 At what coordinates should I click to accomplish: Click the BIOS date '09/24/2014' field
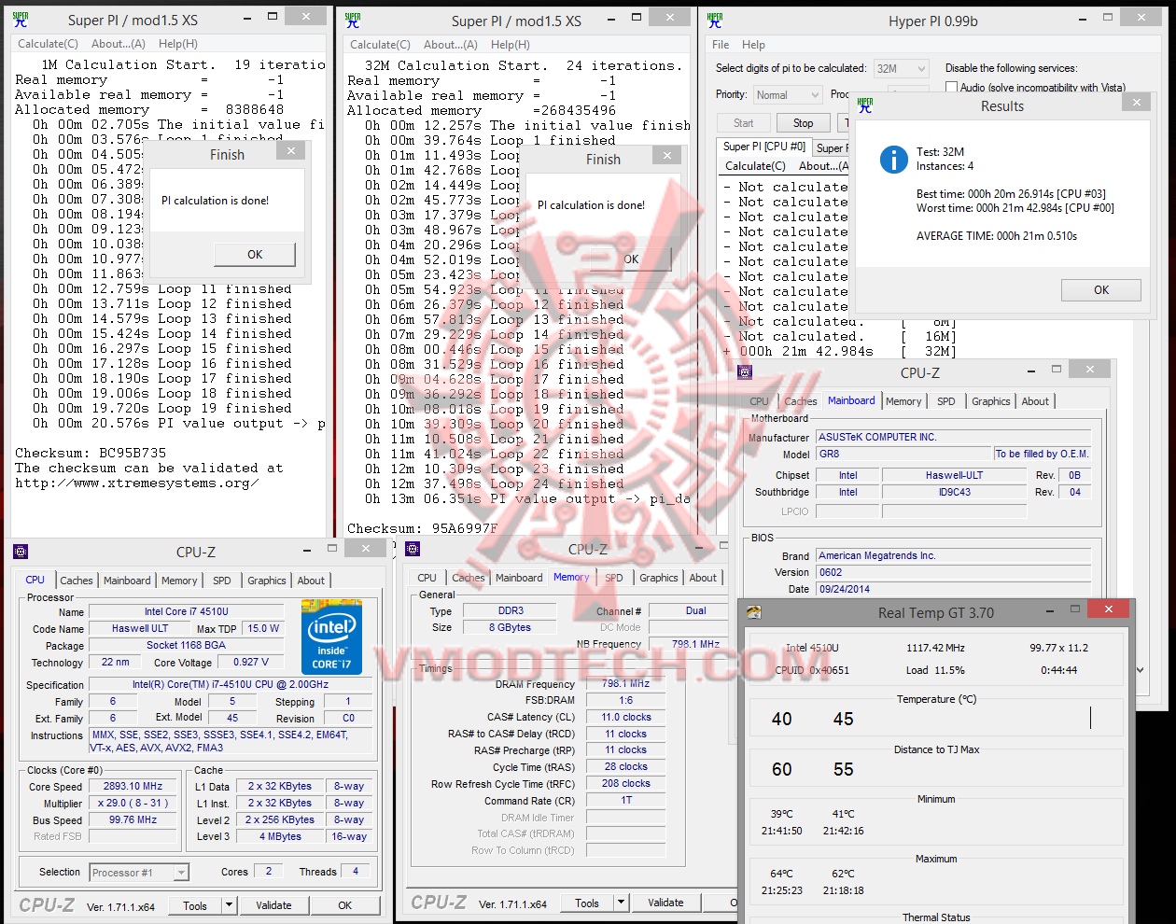pos(953,589)
